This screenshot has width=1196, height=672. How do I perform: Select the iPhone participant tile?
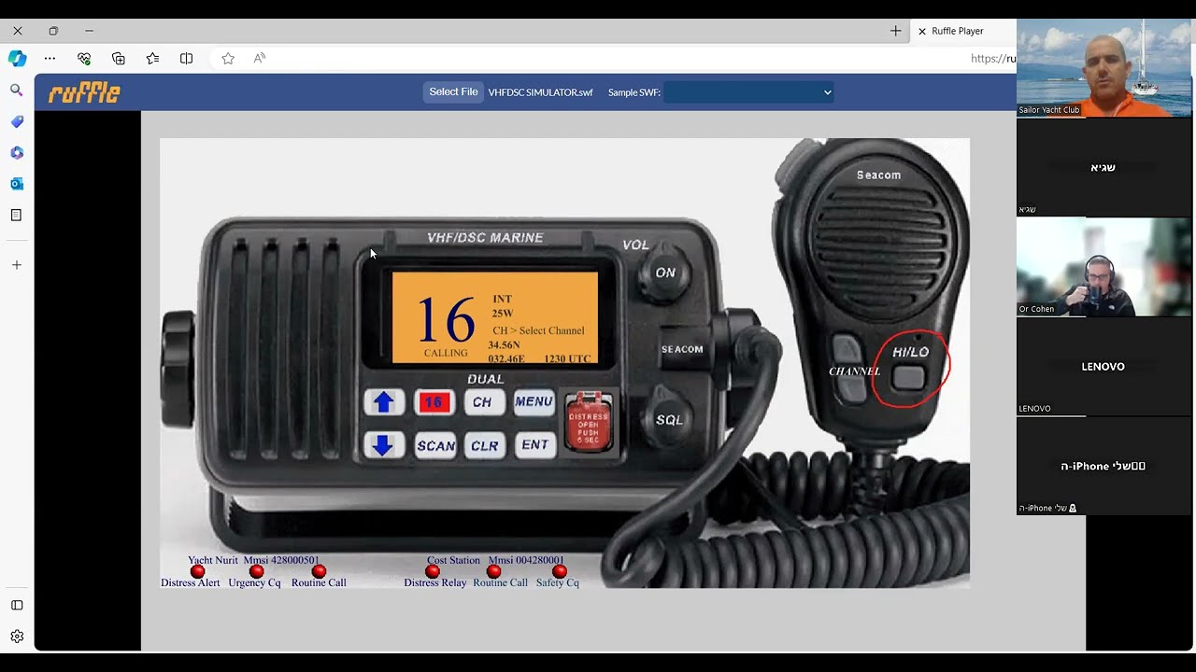(x=1103, y=467)
